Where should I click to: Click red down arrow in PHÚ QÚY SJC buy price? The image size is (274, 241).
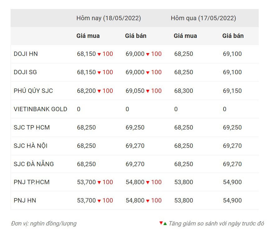pos(99,91)
